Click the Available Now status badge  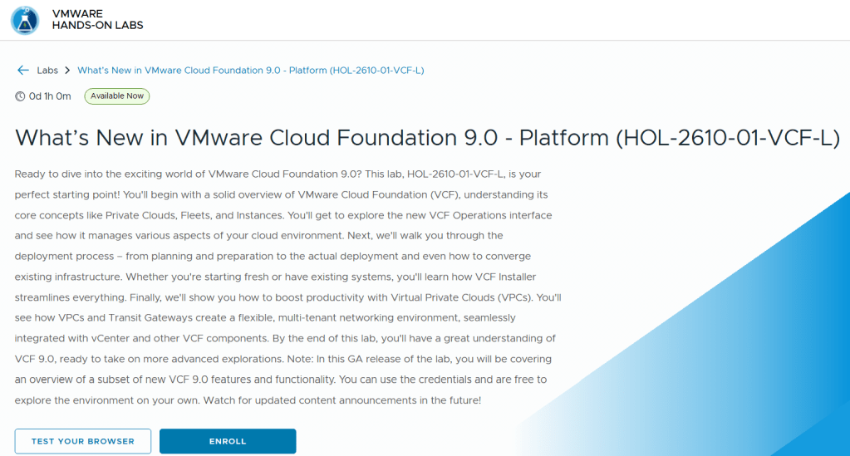[x=117, y=96]
